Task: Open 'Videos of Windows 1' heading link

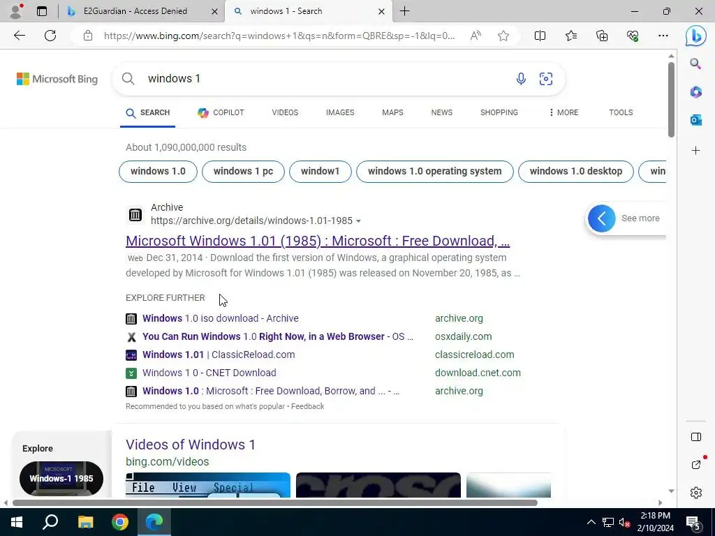Action: click(x=191, y=445)
